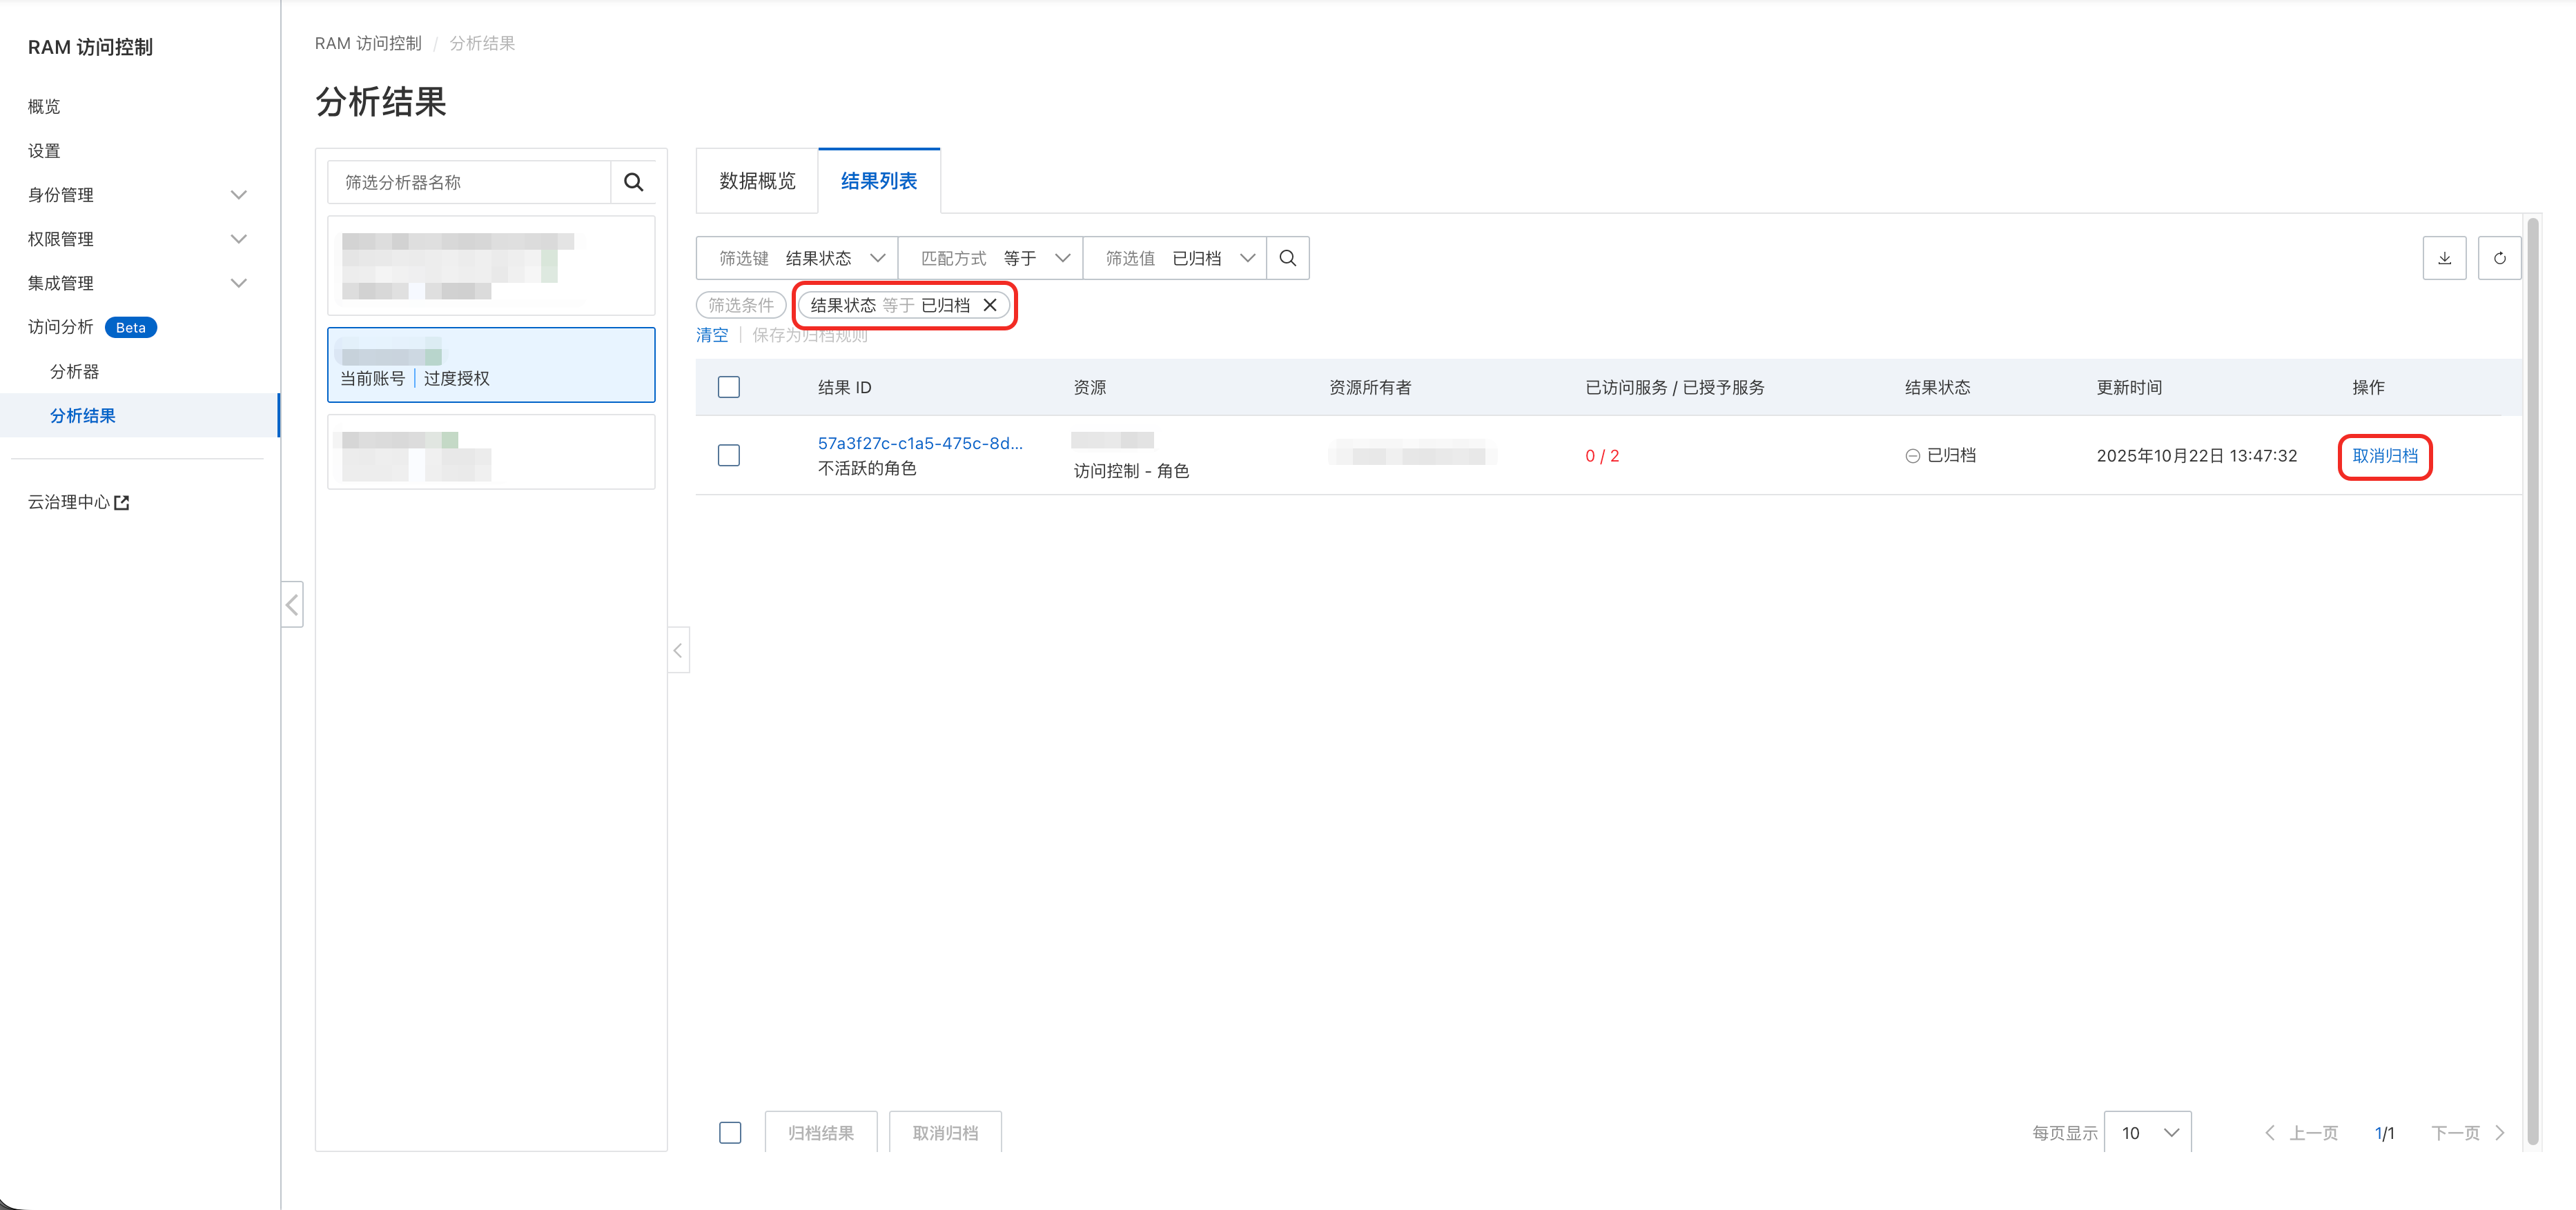Viewport: 2576px width, 1210px height.
Task: Click the refresh list icon
Action: (x=2499, y=258)
